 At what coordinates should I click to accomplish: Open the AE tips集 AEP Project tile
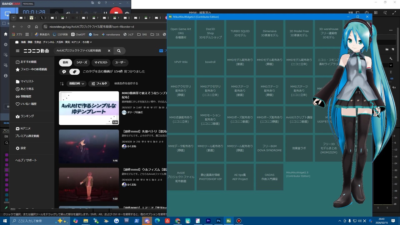pos(240,177)
